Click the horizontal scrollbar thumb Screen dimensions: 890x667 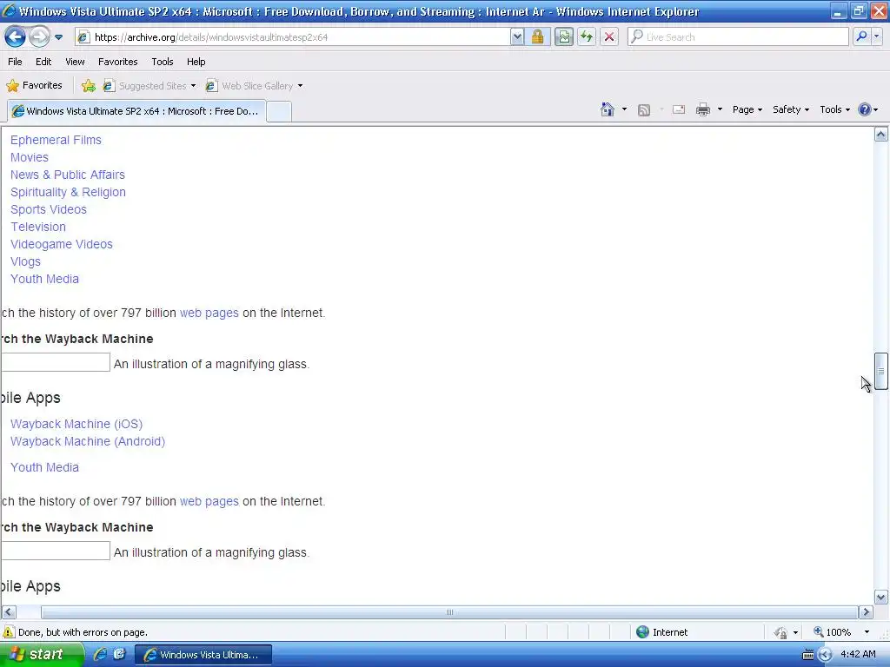449,612
